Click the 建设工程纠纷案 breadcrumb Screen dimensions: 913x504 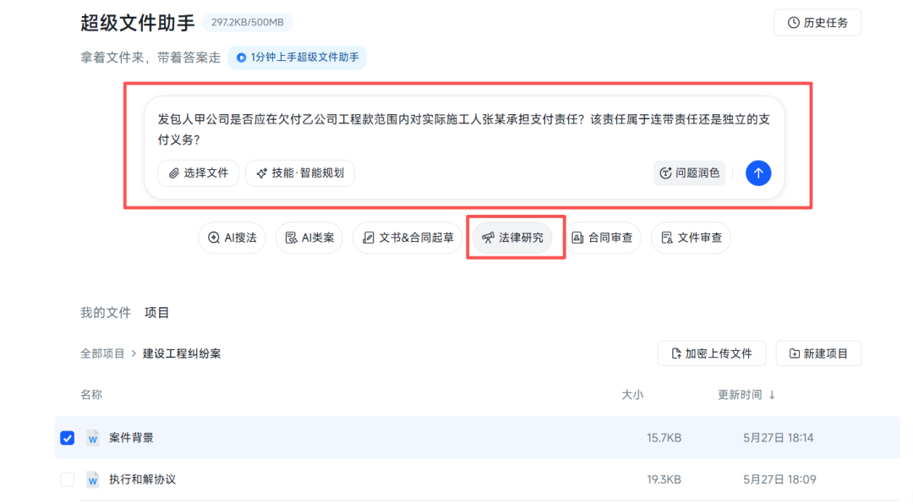[182, 353]
